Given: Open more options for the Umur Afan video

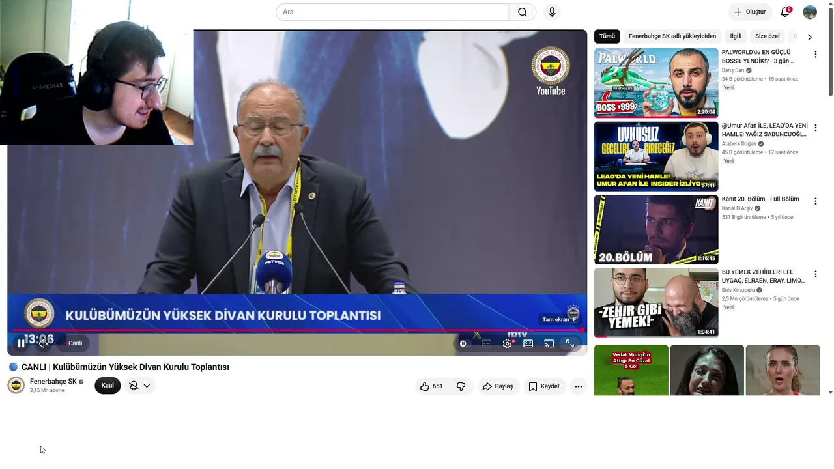Looking at the screenshot, I should pyautogui.click(x=815, y=128).
